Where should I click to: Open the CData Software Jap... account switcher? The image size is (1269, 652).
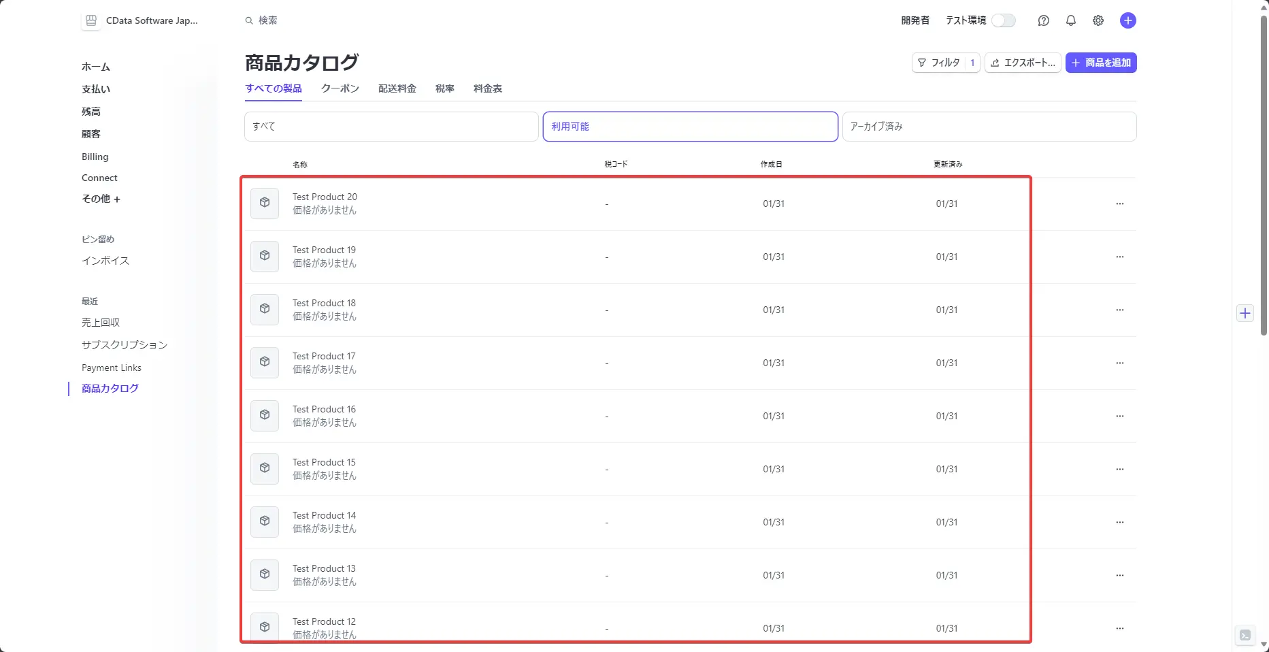[x=140, y=20]
